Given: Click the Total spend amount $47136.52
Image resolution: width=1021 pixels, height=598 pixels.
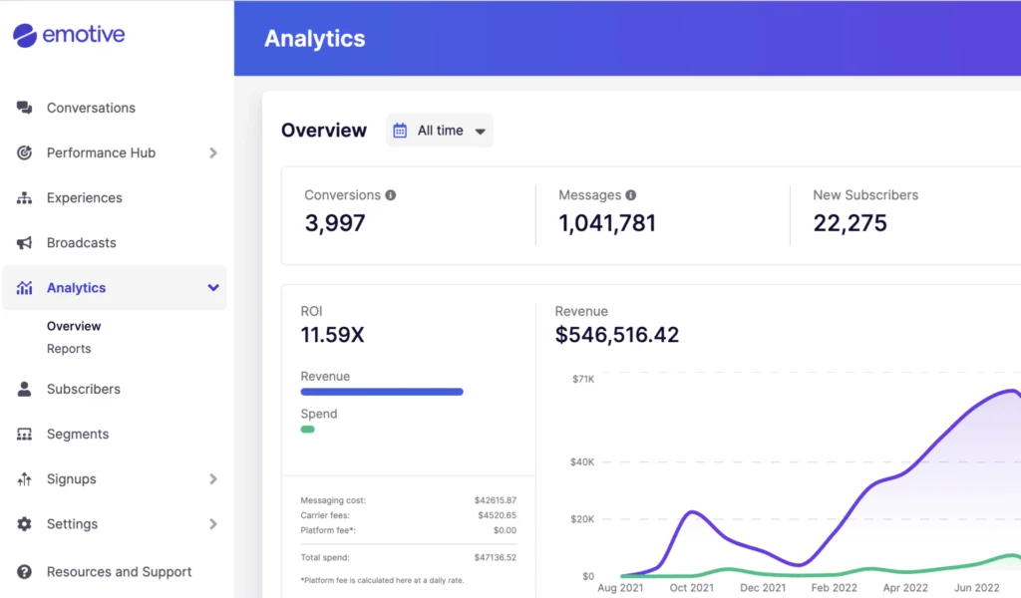Looking at the screenshot, I should click(x=495, y=558).
